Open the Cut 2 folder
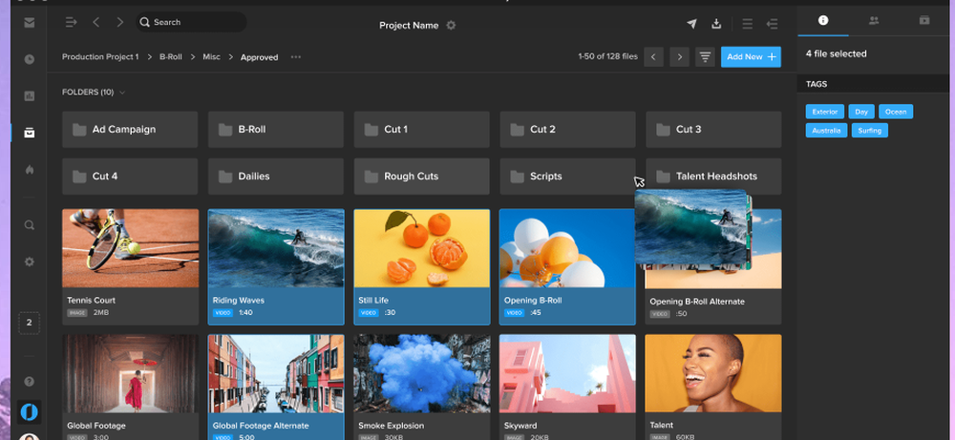Screen dimensions: 955x440 (567, 129)
